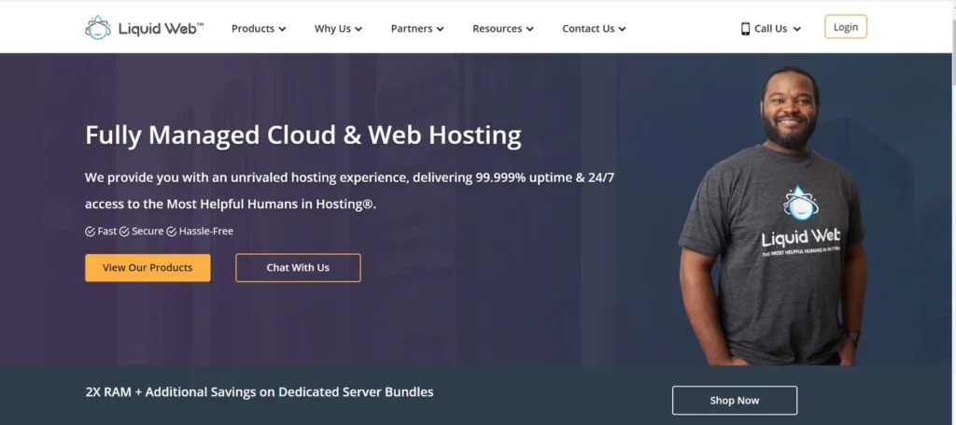This screenshot has width=956, height=425.
Task: Open the Why Us menu
Action: click(338, 29)
